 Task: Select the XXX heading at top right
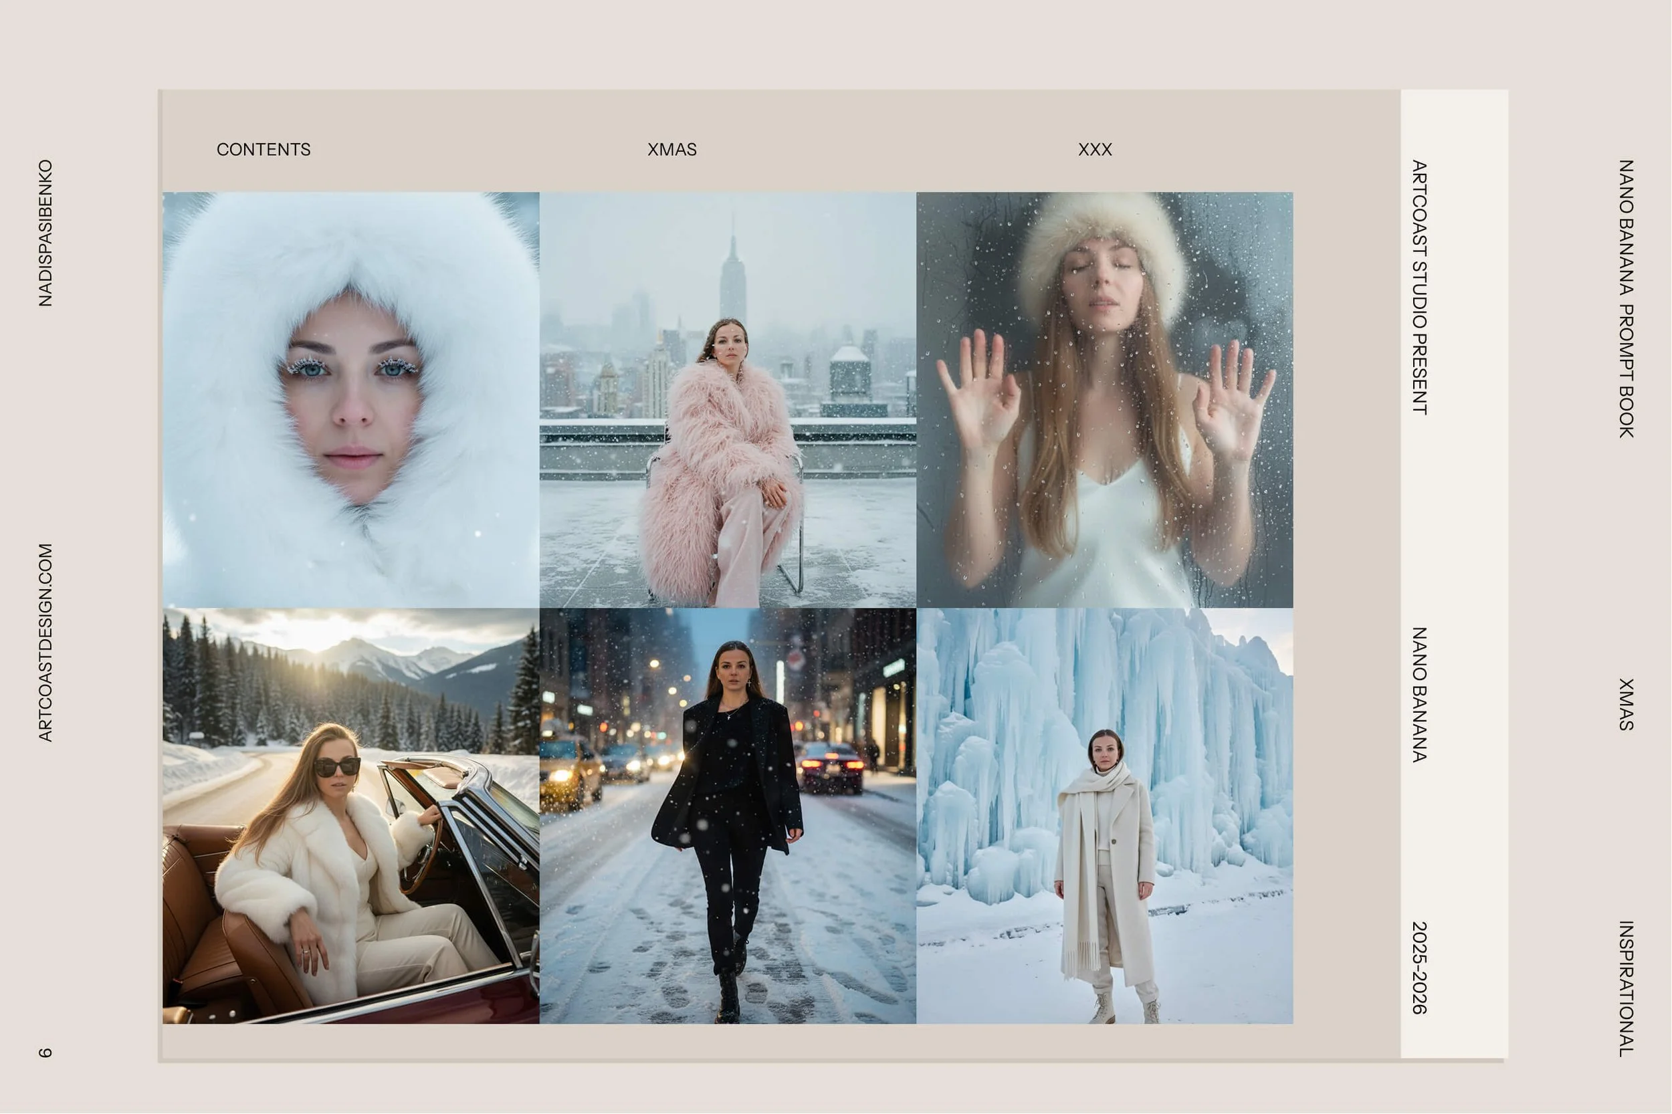coord(1095,149)
